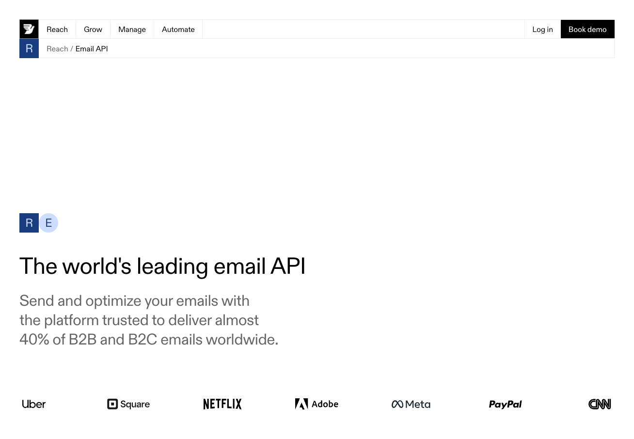Select the Square logo
Image resolution: width=634 pixels, height=439 pixels.
click(128, 404)
